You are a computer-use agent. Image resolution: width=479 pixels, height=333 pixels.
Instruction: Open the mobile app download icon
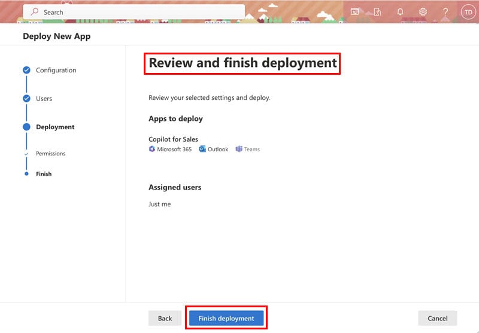coord(377,12)
